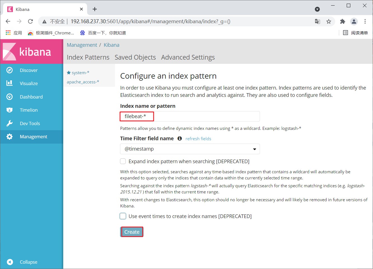Go forward in browser history
This screenshot has height=269, width=373.
click(19, 21)
